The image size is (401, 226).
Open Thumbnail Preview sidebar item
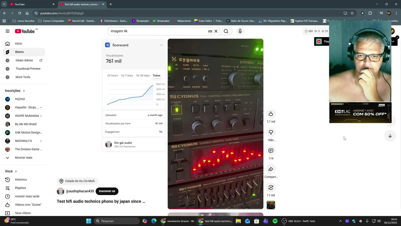(24, 69)
